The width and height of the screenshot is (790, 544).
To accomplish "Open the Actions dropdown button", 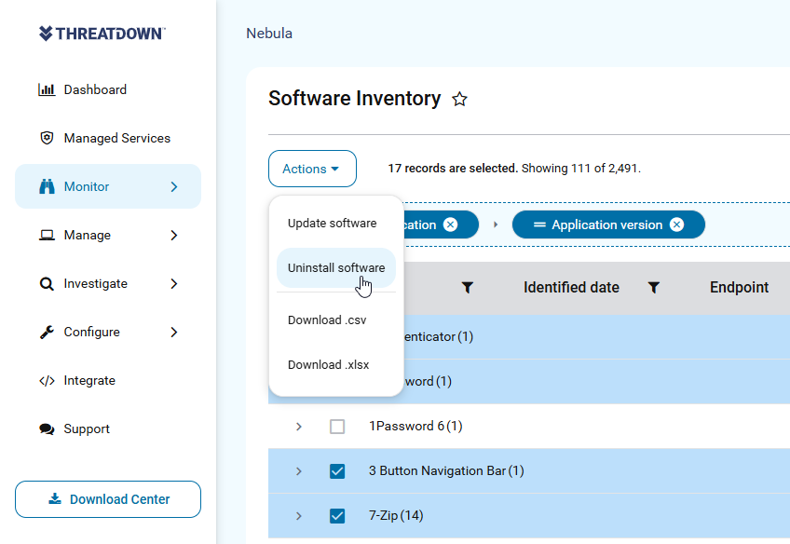I will (x=312, y=169).
